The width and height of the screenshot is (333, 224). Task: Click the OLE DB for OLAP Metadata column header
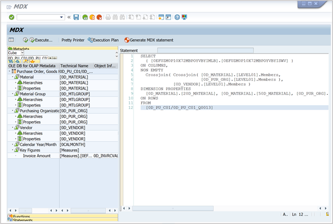(x=33, y=66)
